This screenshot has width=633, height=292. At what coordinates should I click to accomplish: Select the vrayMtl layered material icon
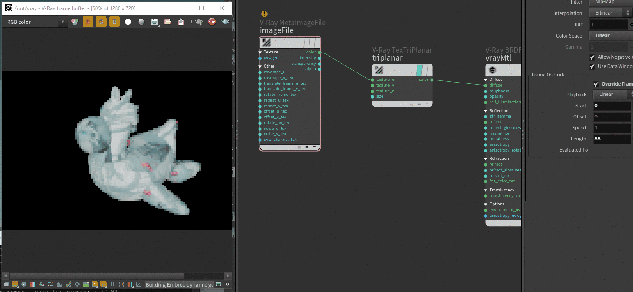point(492,70)
